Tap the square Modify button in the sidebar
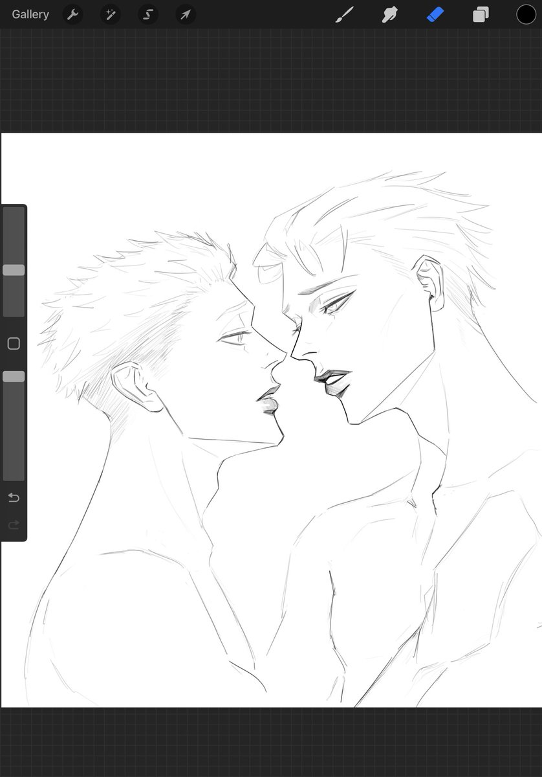The image size is (542, 777). click(14, 344)
